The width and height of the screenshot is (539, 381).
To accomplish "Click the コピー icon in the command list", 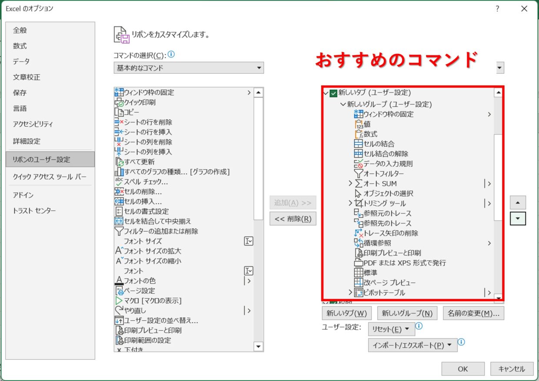I will coord(119,112).
